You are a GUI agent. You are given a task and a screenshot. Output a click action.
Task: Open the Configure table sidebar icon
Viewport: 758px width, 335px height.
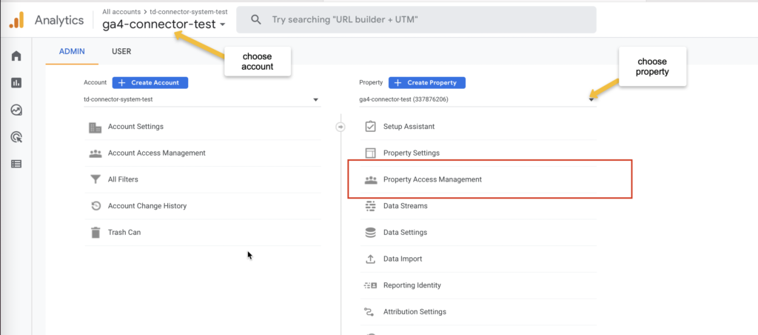16,164
